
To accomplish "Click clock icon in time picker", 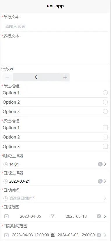I will coord(6,164).
